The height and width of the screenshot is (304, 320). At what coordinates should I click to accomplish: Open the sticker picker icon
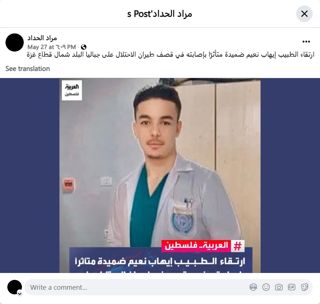304,287
